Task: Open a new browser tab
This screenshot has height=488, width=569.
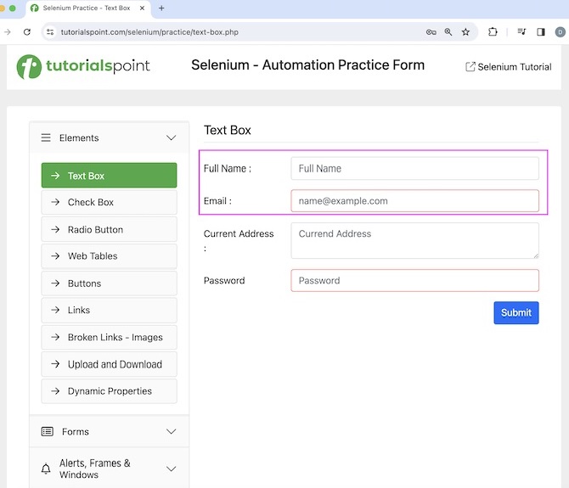Action: tap(161, 8)
